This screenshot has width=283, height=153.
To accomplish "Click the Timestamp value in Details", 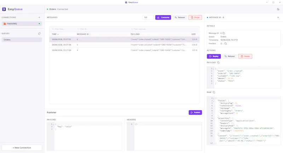I will 229,40.
